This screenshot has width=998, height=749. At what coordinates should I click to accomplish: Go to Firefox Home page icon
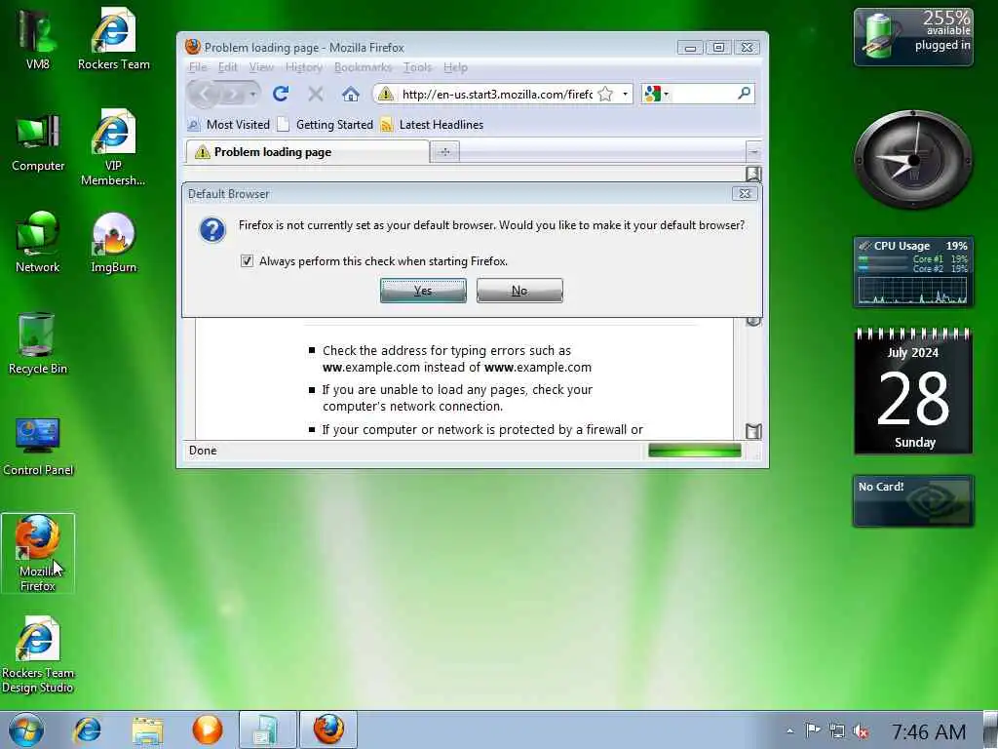tap(350, 95)
